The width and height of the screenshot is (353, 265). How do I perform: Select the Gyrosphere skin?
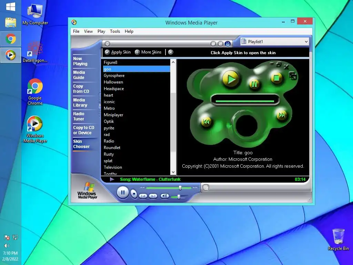coord(137,76)
